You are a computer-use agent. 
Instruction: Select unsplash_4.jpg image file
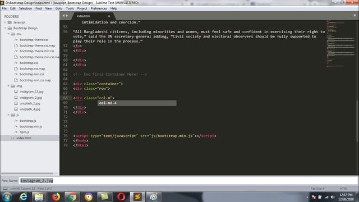tap(30, 109)
